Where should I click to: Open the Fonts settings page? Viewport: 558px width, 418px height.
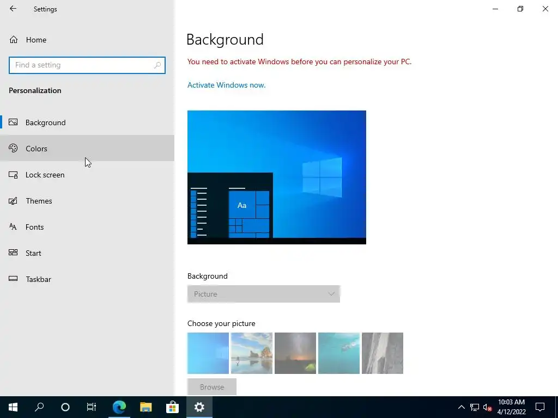(87, 227)
